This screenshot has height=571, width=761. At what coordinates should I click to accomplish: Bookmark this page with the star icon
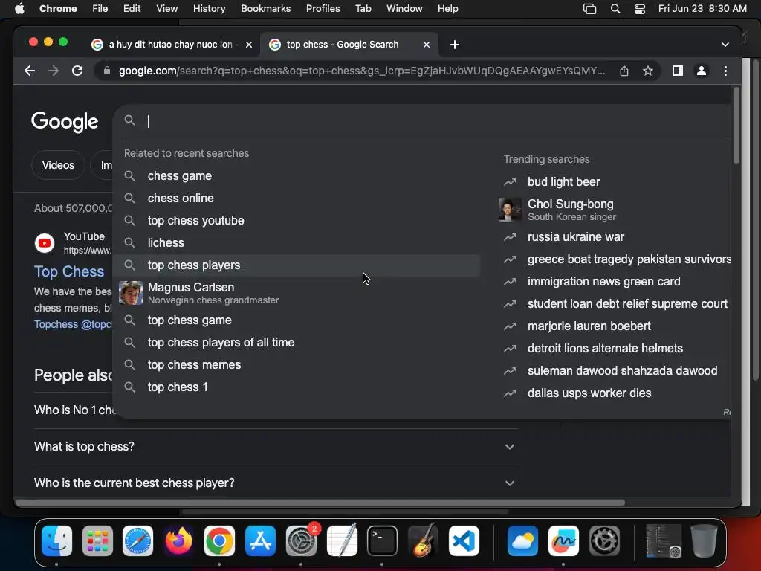(x=648, y=71)
